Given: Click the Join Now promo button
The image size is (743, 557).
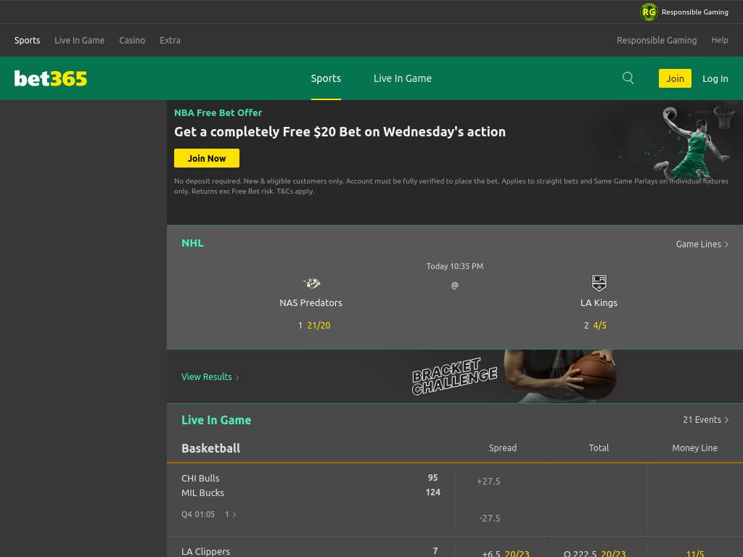Looking at the screenshot, I should pyautogui.click(x=207, y=158).
